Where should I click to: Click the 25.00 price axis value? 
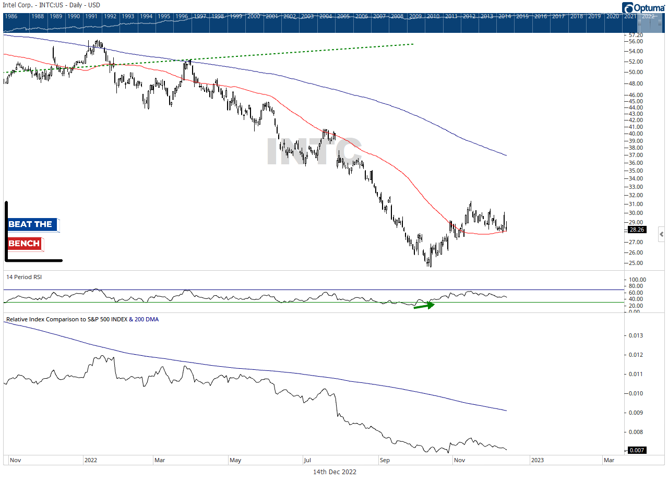tap(636, 263)
